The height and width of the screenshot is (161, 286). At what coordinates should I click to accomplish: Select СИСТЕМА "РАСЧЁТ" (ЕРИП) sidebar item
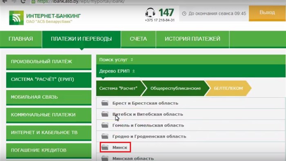49,79
